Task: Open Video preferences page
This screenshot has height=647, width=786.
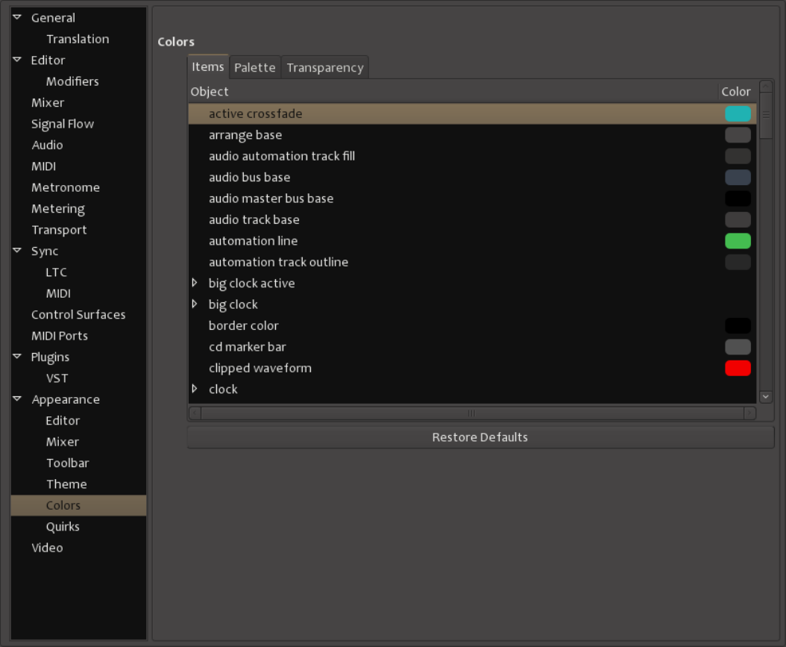Action: 47,548
